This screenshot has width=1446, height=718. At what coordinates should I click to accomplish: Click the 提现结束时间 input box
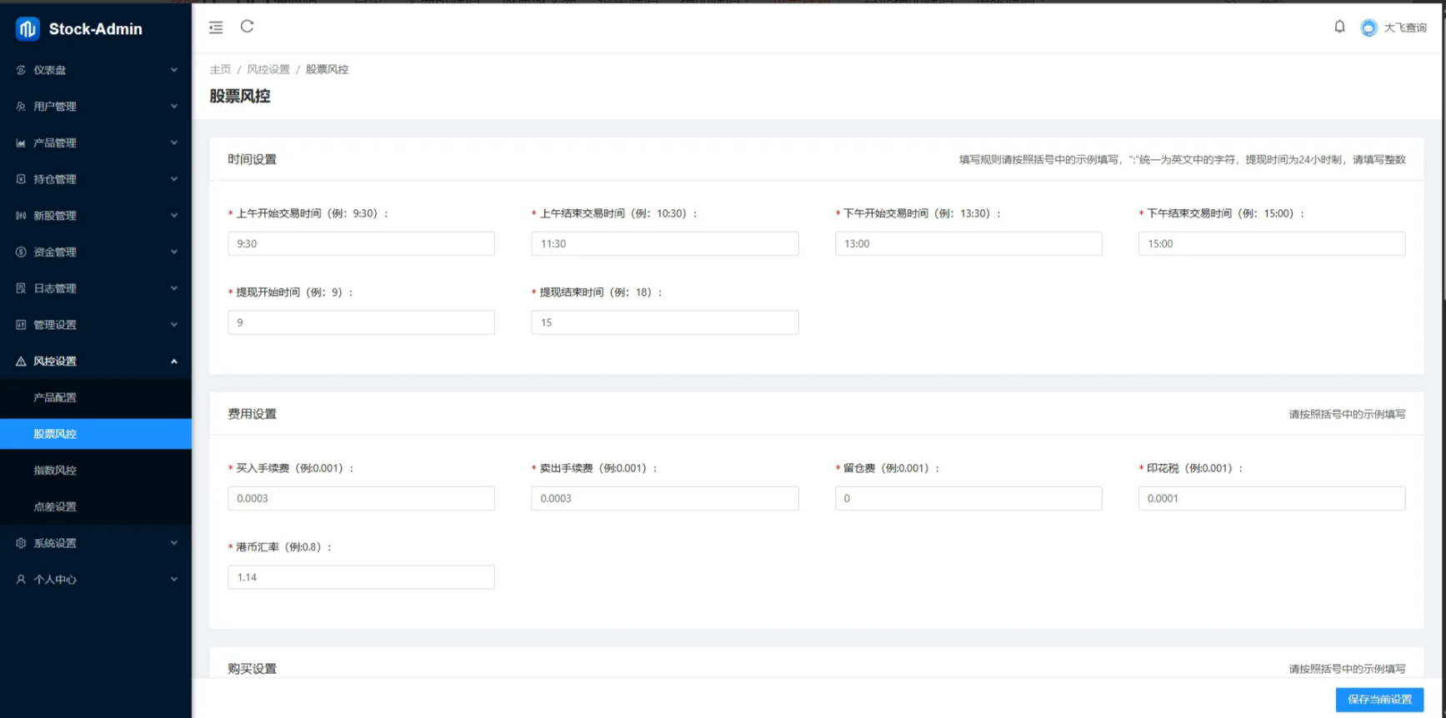pyautogui.click(x=664, y=322)
